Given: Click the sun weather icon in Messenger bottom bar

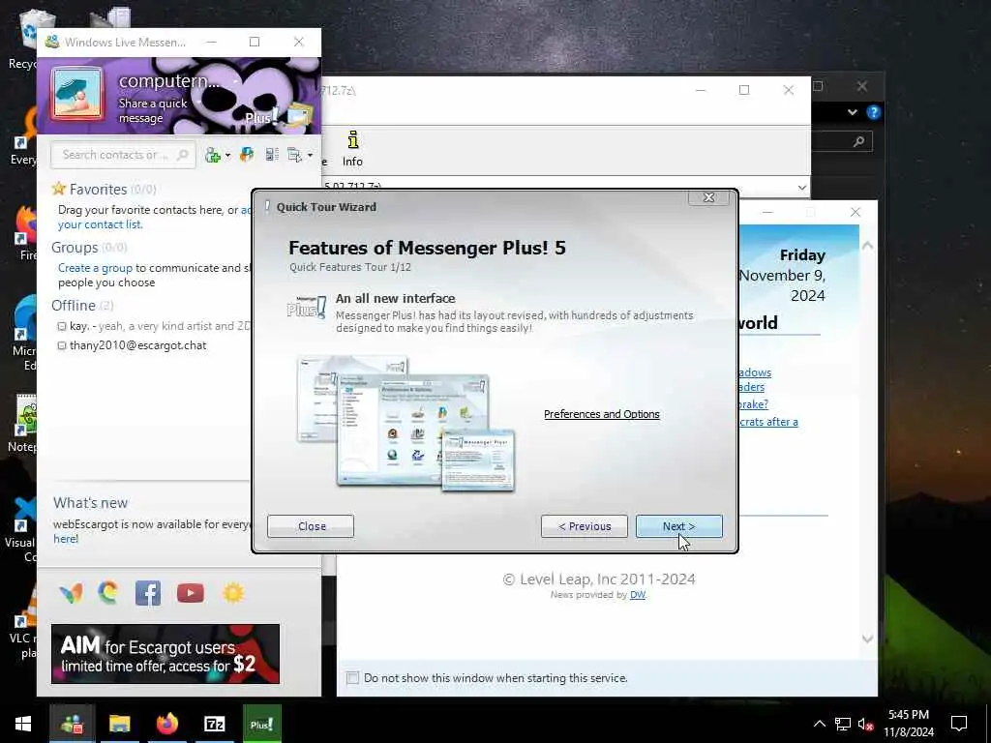Looking at the screenshot, I should [x=233, y=593].
